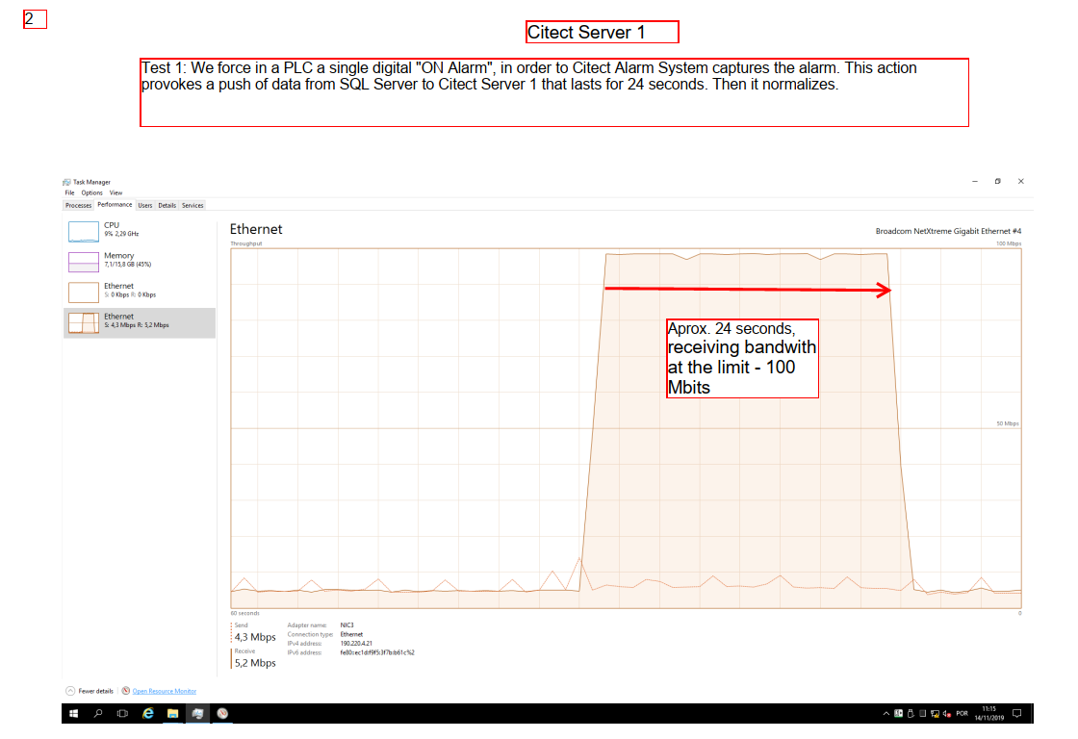This screenshot has width=1078, height=739.
Task: Show hidden system tray icons chevron
Action: (x=886, y=714)
